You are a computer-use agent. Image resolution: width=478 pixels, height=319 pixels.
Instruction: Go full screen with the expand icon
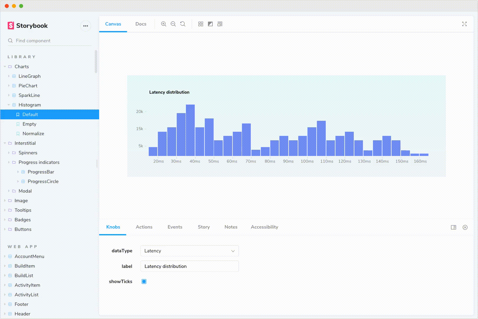[x=464, y=24]
